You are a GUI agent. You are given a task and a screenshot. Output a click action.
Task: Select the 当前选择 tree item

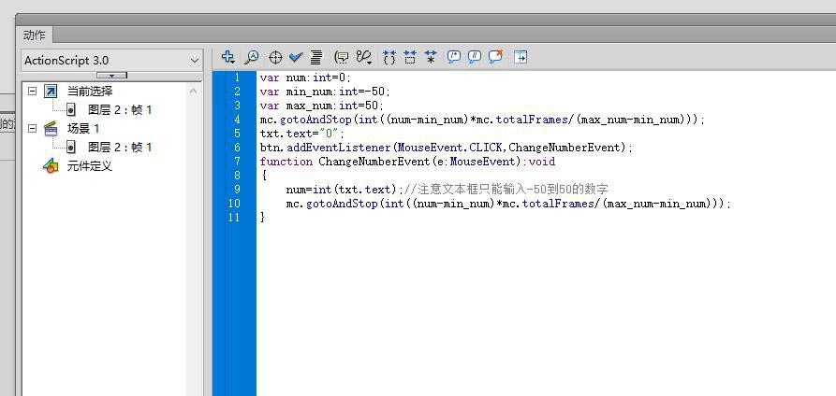coord(90,91)
